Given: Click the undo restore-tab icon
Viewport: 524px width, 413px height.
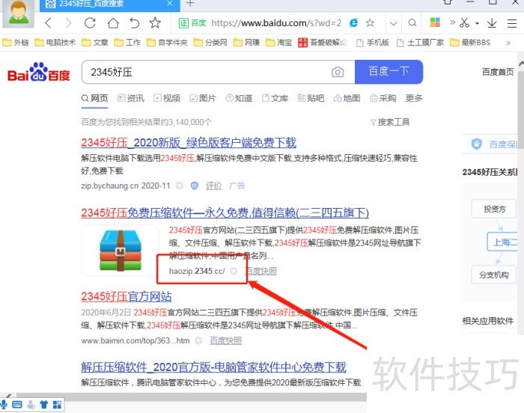Looking at the screenshot, I should (x=134, y=23).
